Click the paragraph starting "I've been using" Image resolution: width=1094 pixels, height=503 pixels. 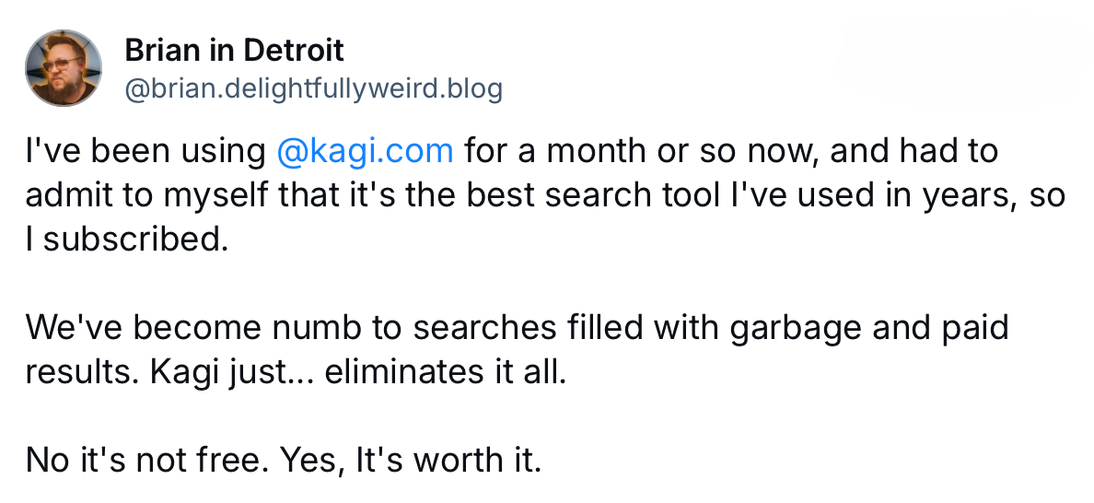pyautogui.click(x=545, y=195)
